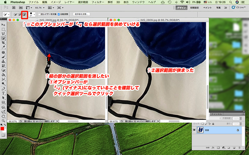Open the CS Live dropdown
This screenshot has width=249, height=155.
(239, 7)
